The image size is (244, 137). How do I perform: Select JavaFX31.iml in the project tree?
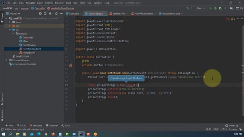click(22, 56)
